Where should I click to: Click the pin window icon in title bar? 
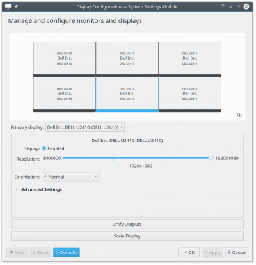(16, 6)
